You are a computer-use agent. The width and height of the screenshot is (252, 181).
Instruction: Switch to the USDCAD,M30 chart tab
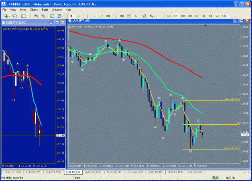pos(135,172)
